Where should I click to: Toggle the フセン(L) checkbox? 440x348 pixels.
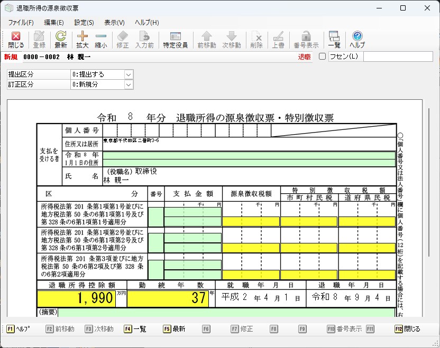pos(322,57)
